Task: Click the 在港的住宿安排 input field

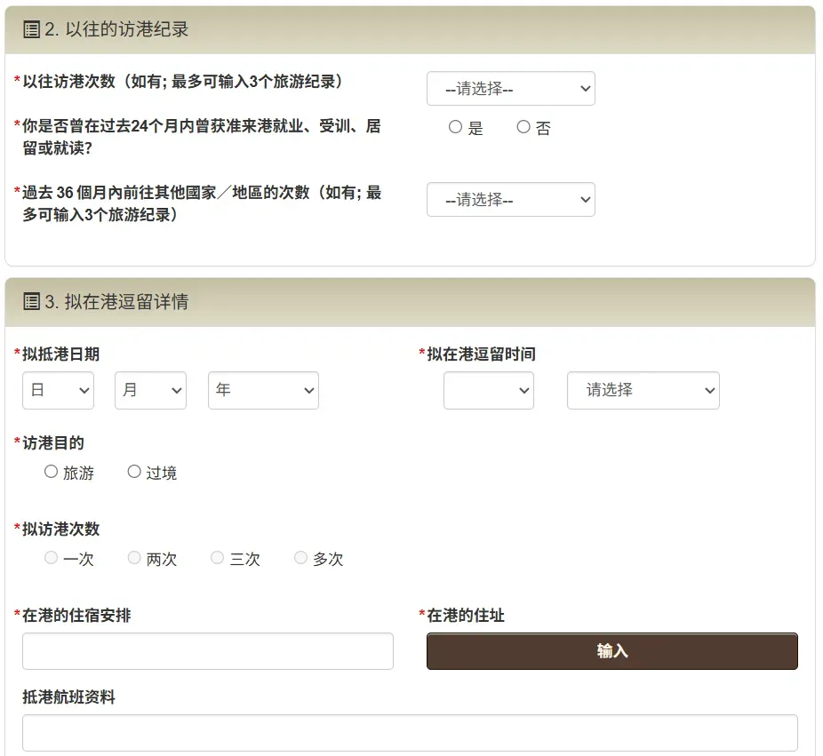Action: pyautogui.click(x=207, y=651)
